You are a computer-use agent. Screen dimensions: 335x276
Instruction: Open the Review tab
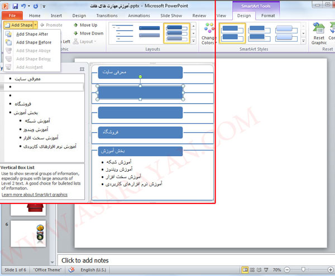pyautogui.click(x=199, y=16)
